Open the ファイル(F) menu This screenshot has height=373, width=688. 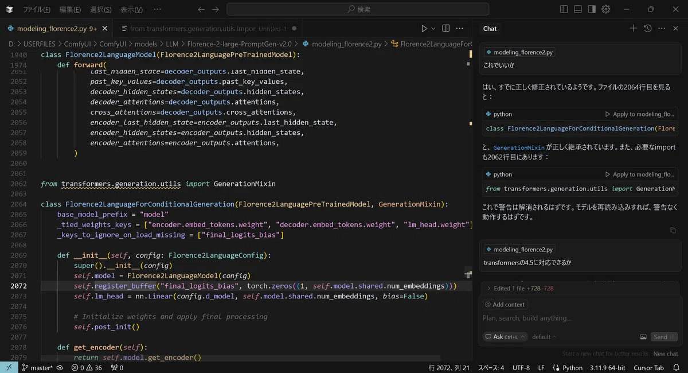click(x=36, y=9)
